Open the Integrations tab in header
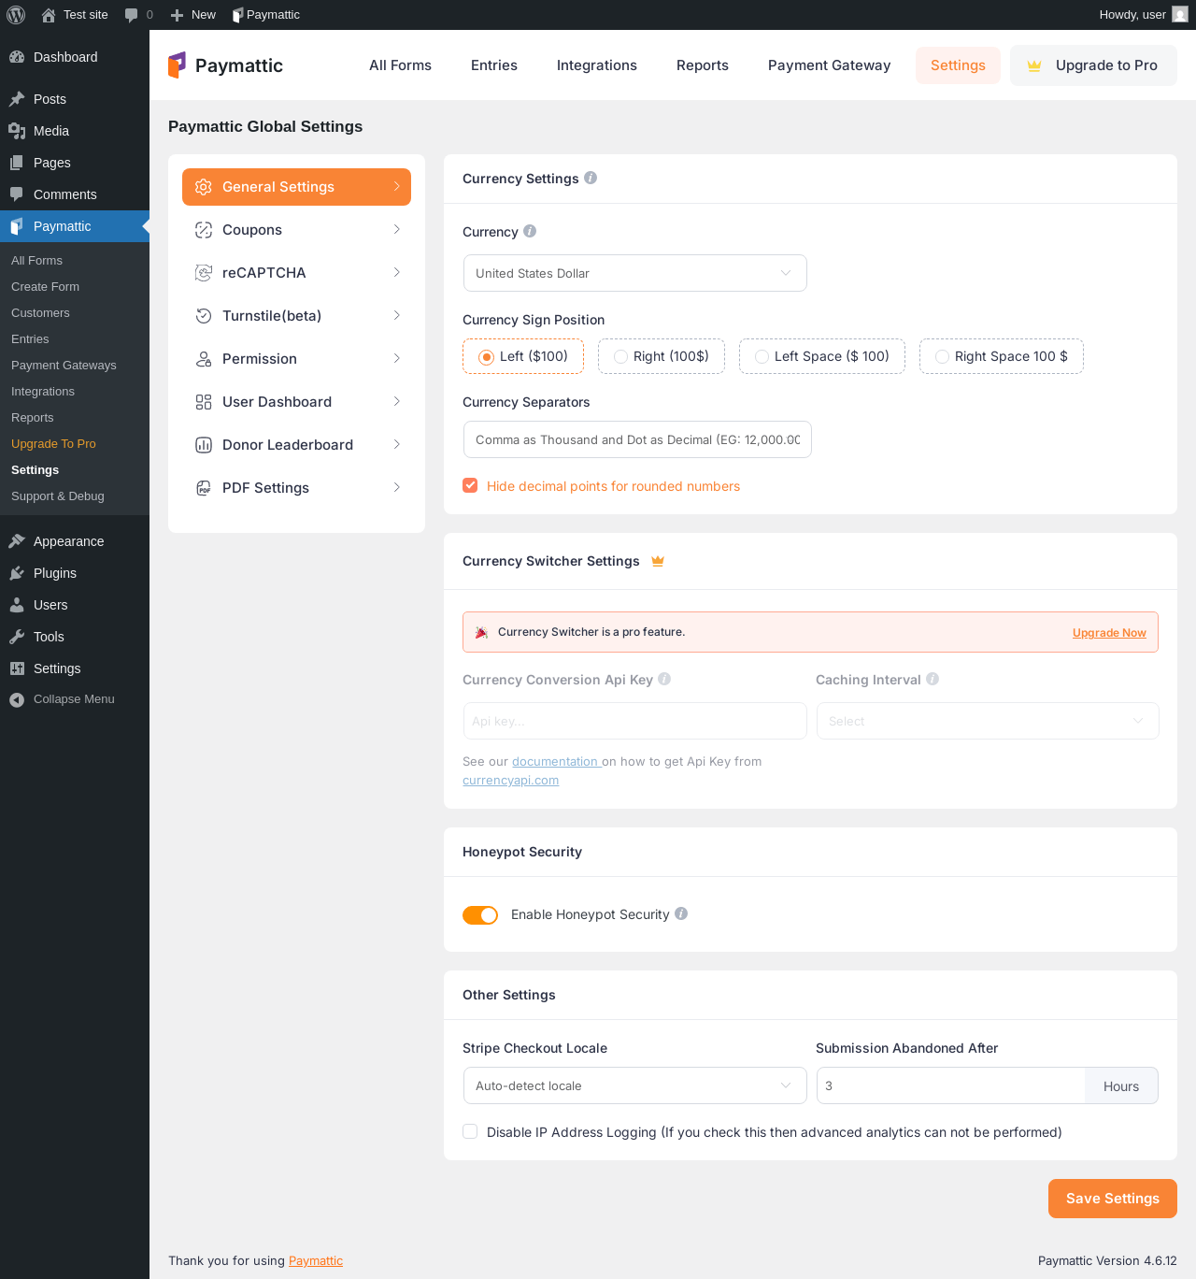 point(597,65)
